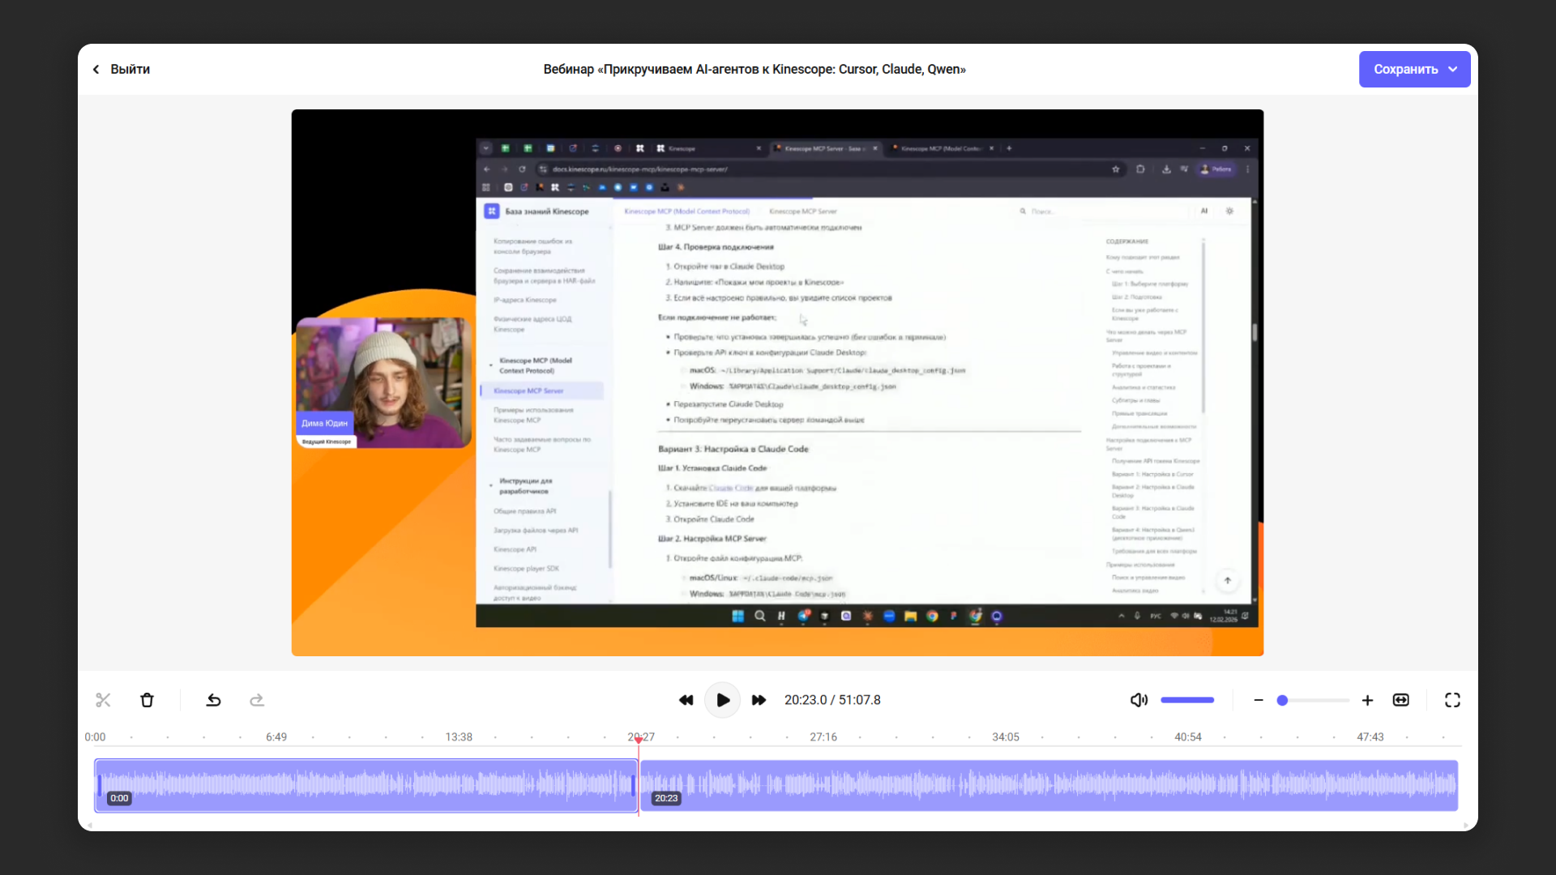Viewport: 1556px width, 875px height.
Task: Zoom in timeline with plus icon
Action: point(1367,700)
